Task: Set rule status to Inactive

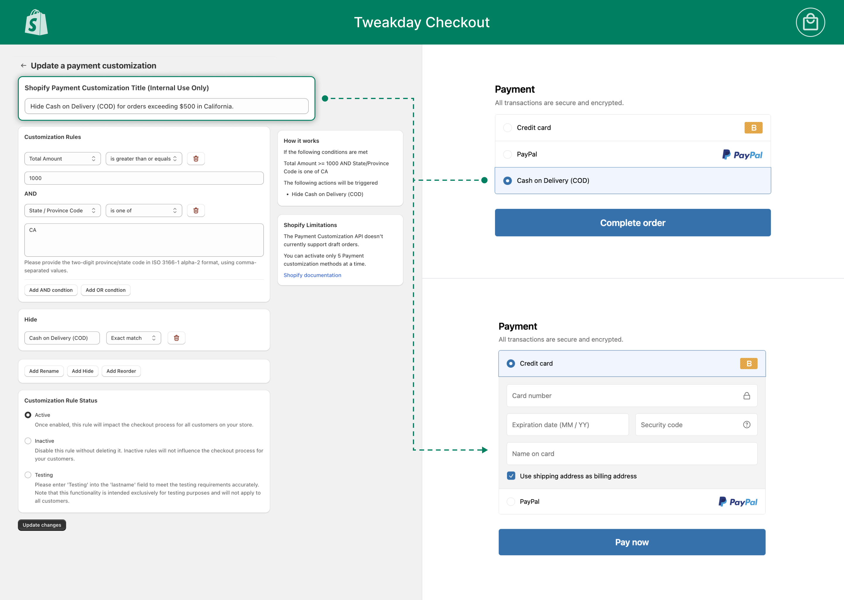Action: tap(28, 441)
